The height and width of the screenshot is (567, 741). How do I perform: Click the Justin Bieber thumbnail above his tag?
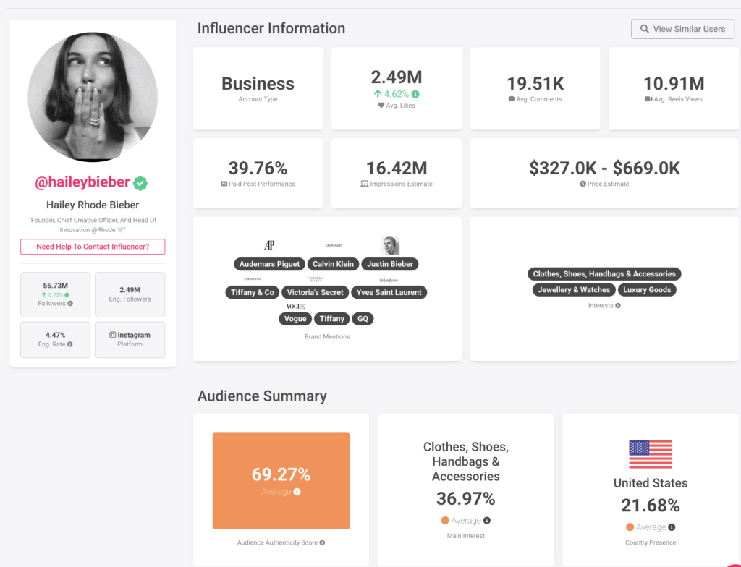[x=390, y=244]
